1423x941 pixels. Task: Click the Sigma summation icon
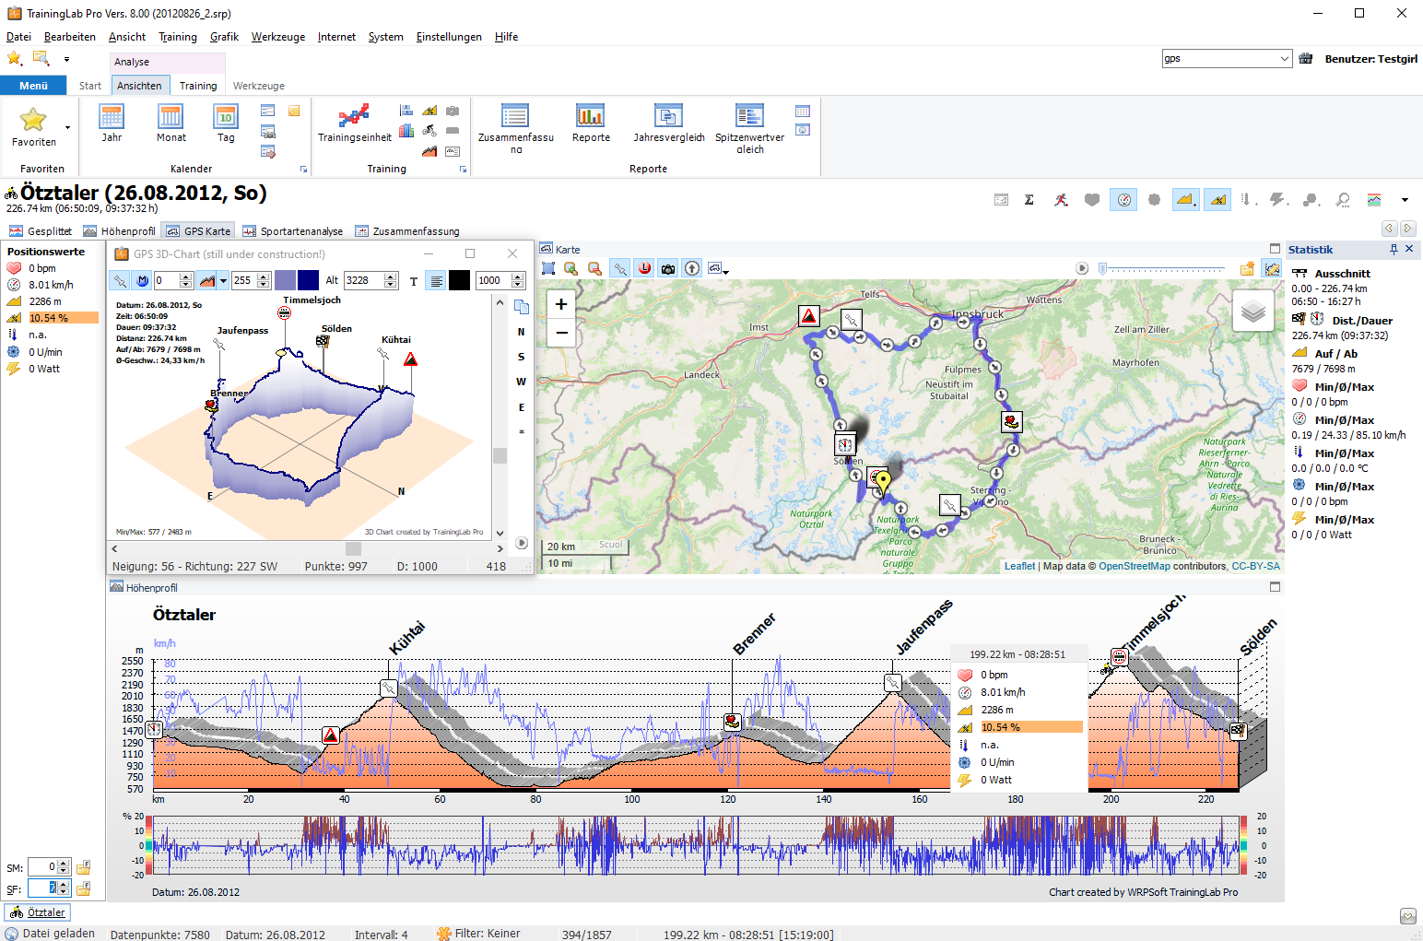coord(1029,200)
